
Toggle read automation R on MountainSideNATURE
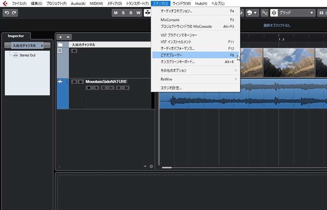[x=119, y=88]
